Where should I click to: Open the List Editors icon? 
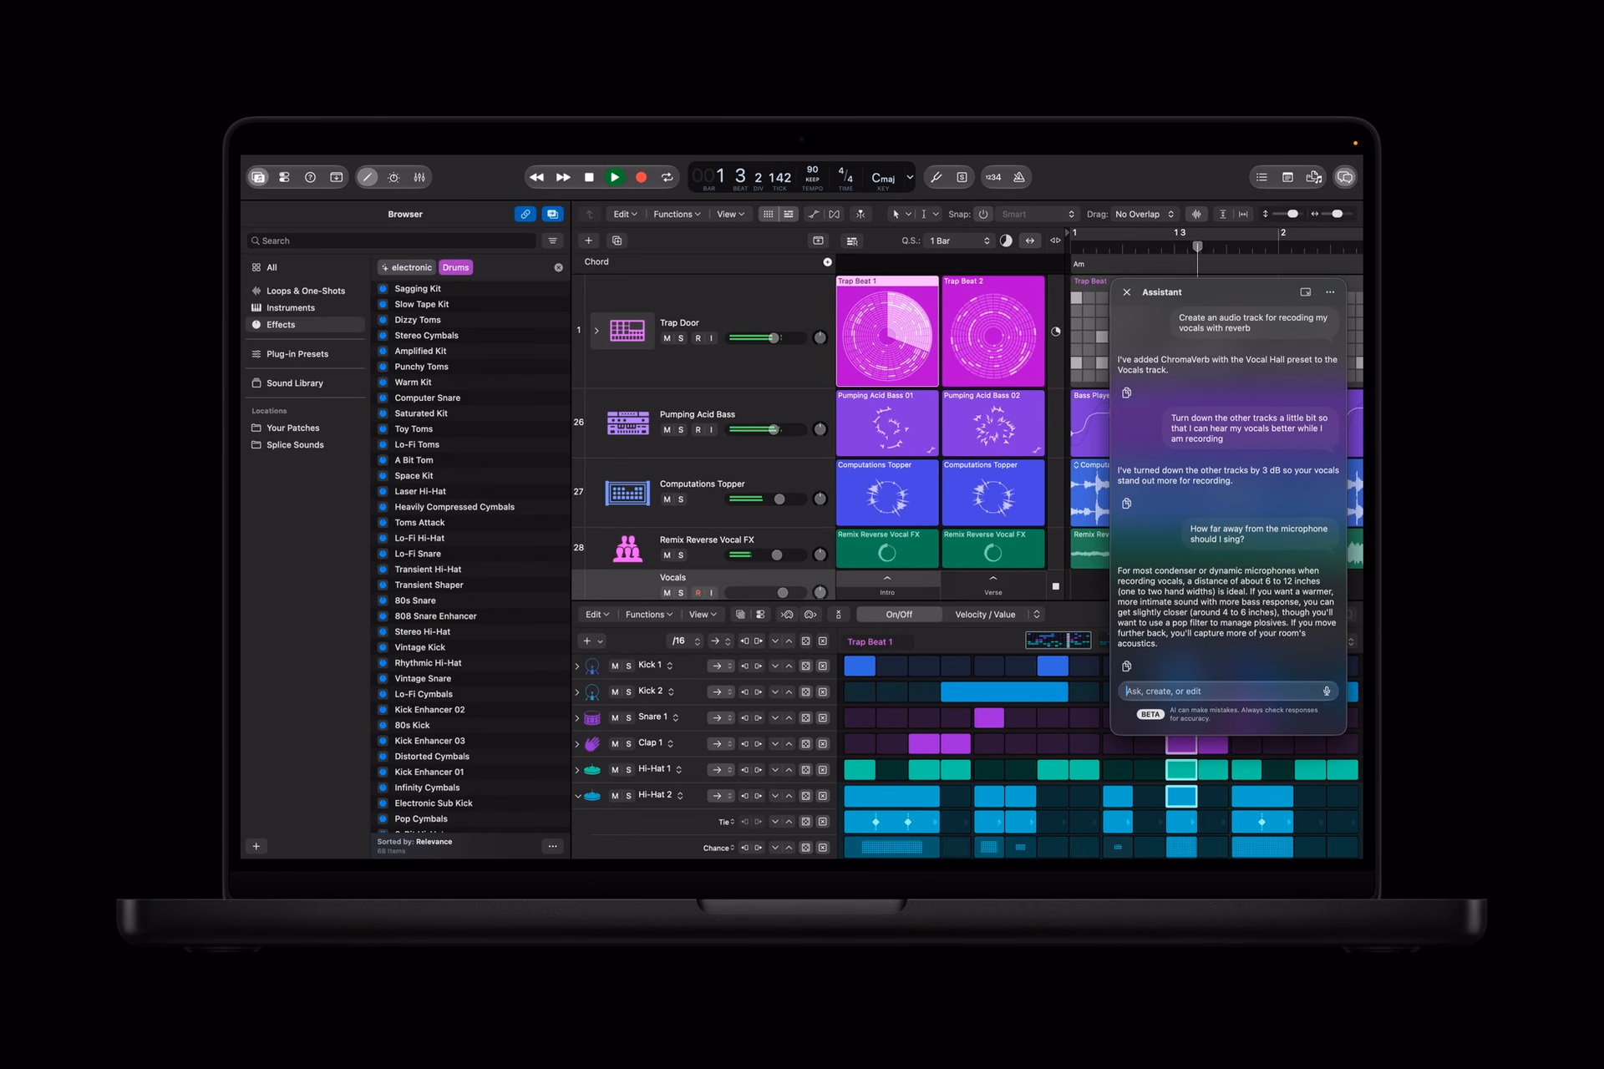click(x=1261, y=177)
